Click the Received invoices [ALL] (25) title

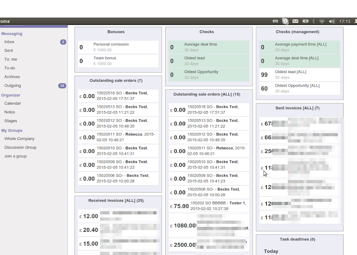[116, 201]
